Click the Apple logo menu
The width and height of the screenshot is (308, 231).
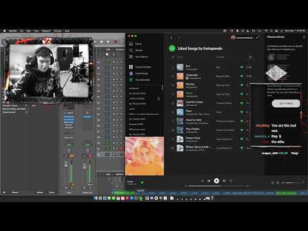pos(4,31)
